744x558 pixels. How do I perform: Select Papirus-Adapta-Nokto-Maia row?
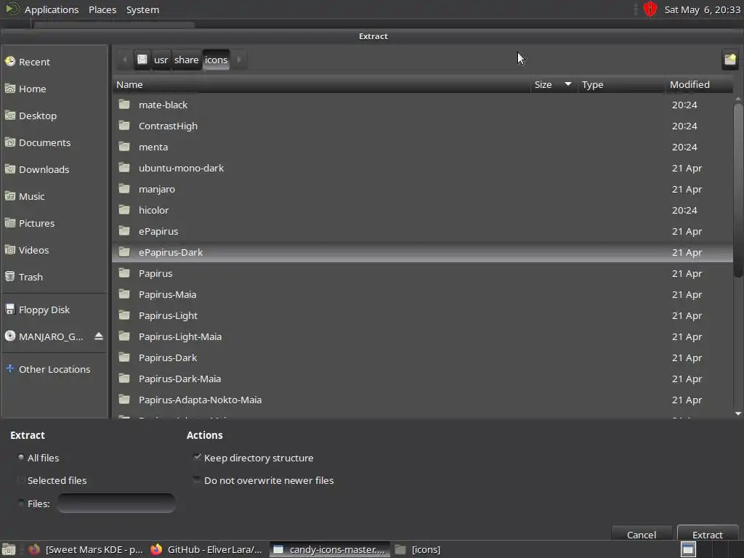click(422, 400)
